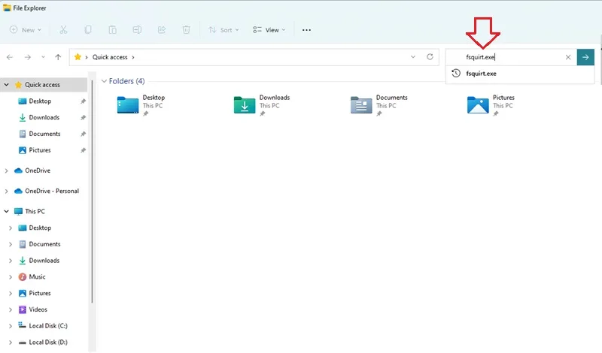Image resolution: width=602 pixels, height=353 pixels.
Task: Go up one level with up arrow
Action: [58, 57]
